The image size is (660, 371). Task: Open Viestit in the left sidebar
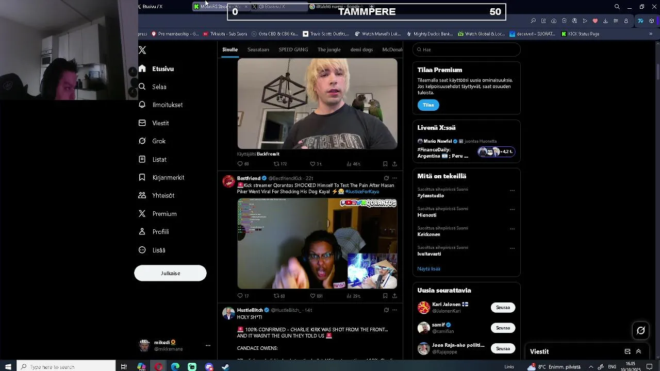coord(154,123)
